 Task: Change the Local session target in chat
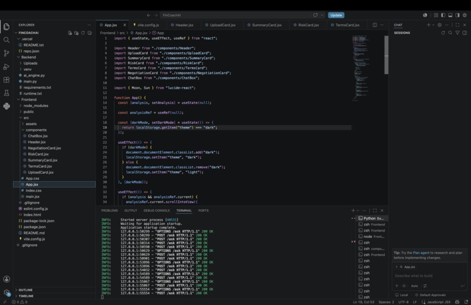coord(401,295)
